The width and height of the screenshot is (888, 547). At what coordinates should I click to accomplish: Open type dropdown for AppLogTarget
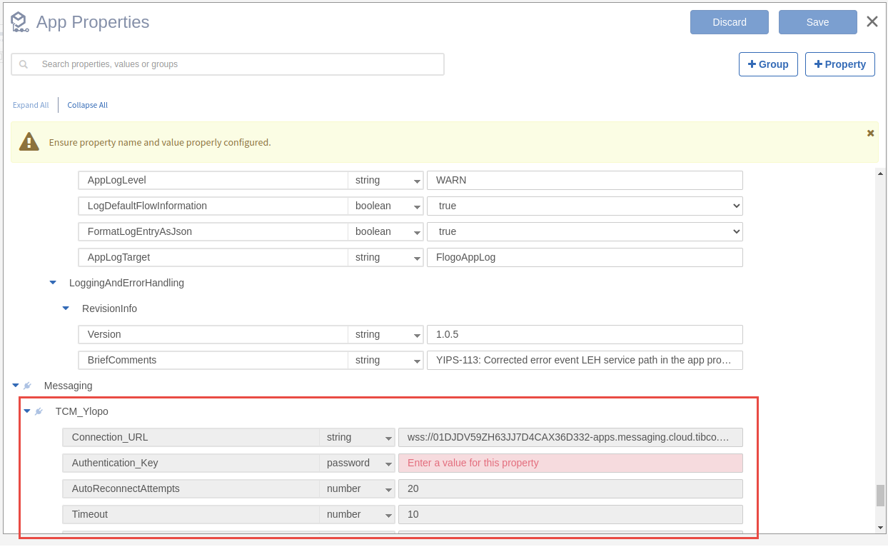(385, 257)
